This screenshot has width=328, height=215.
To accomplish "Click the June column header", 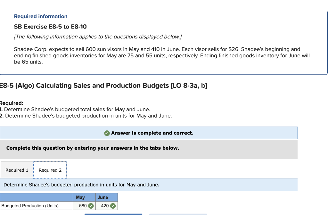I will (103, 197).
